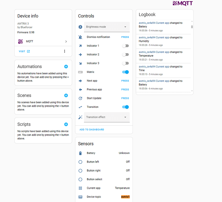222x202 pixels.
Task: Click the ADD TO DASHBOARD button
Action: tap(92, 130)
